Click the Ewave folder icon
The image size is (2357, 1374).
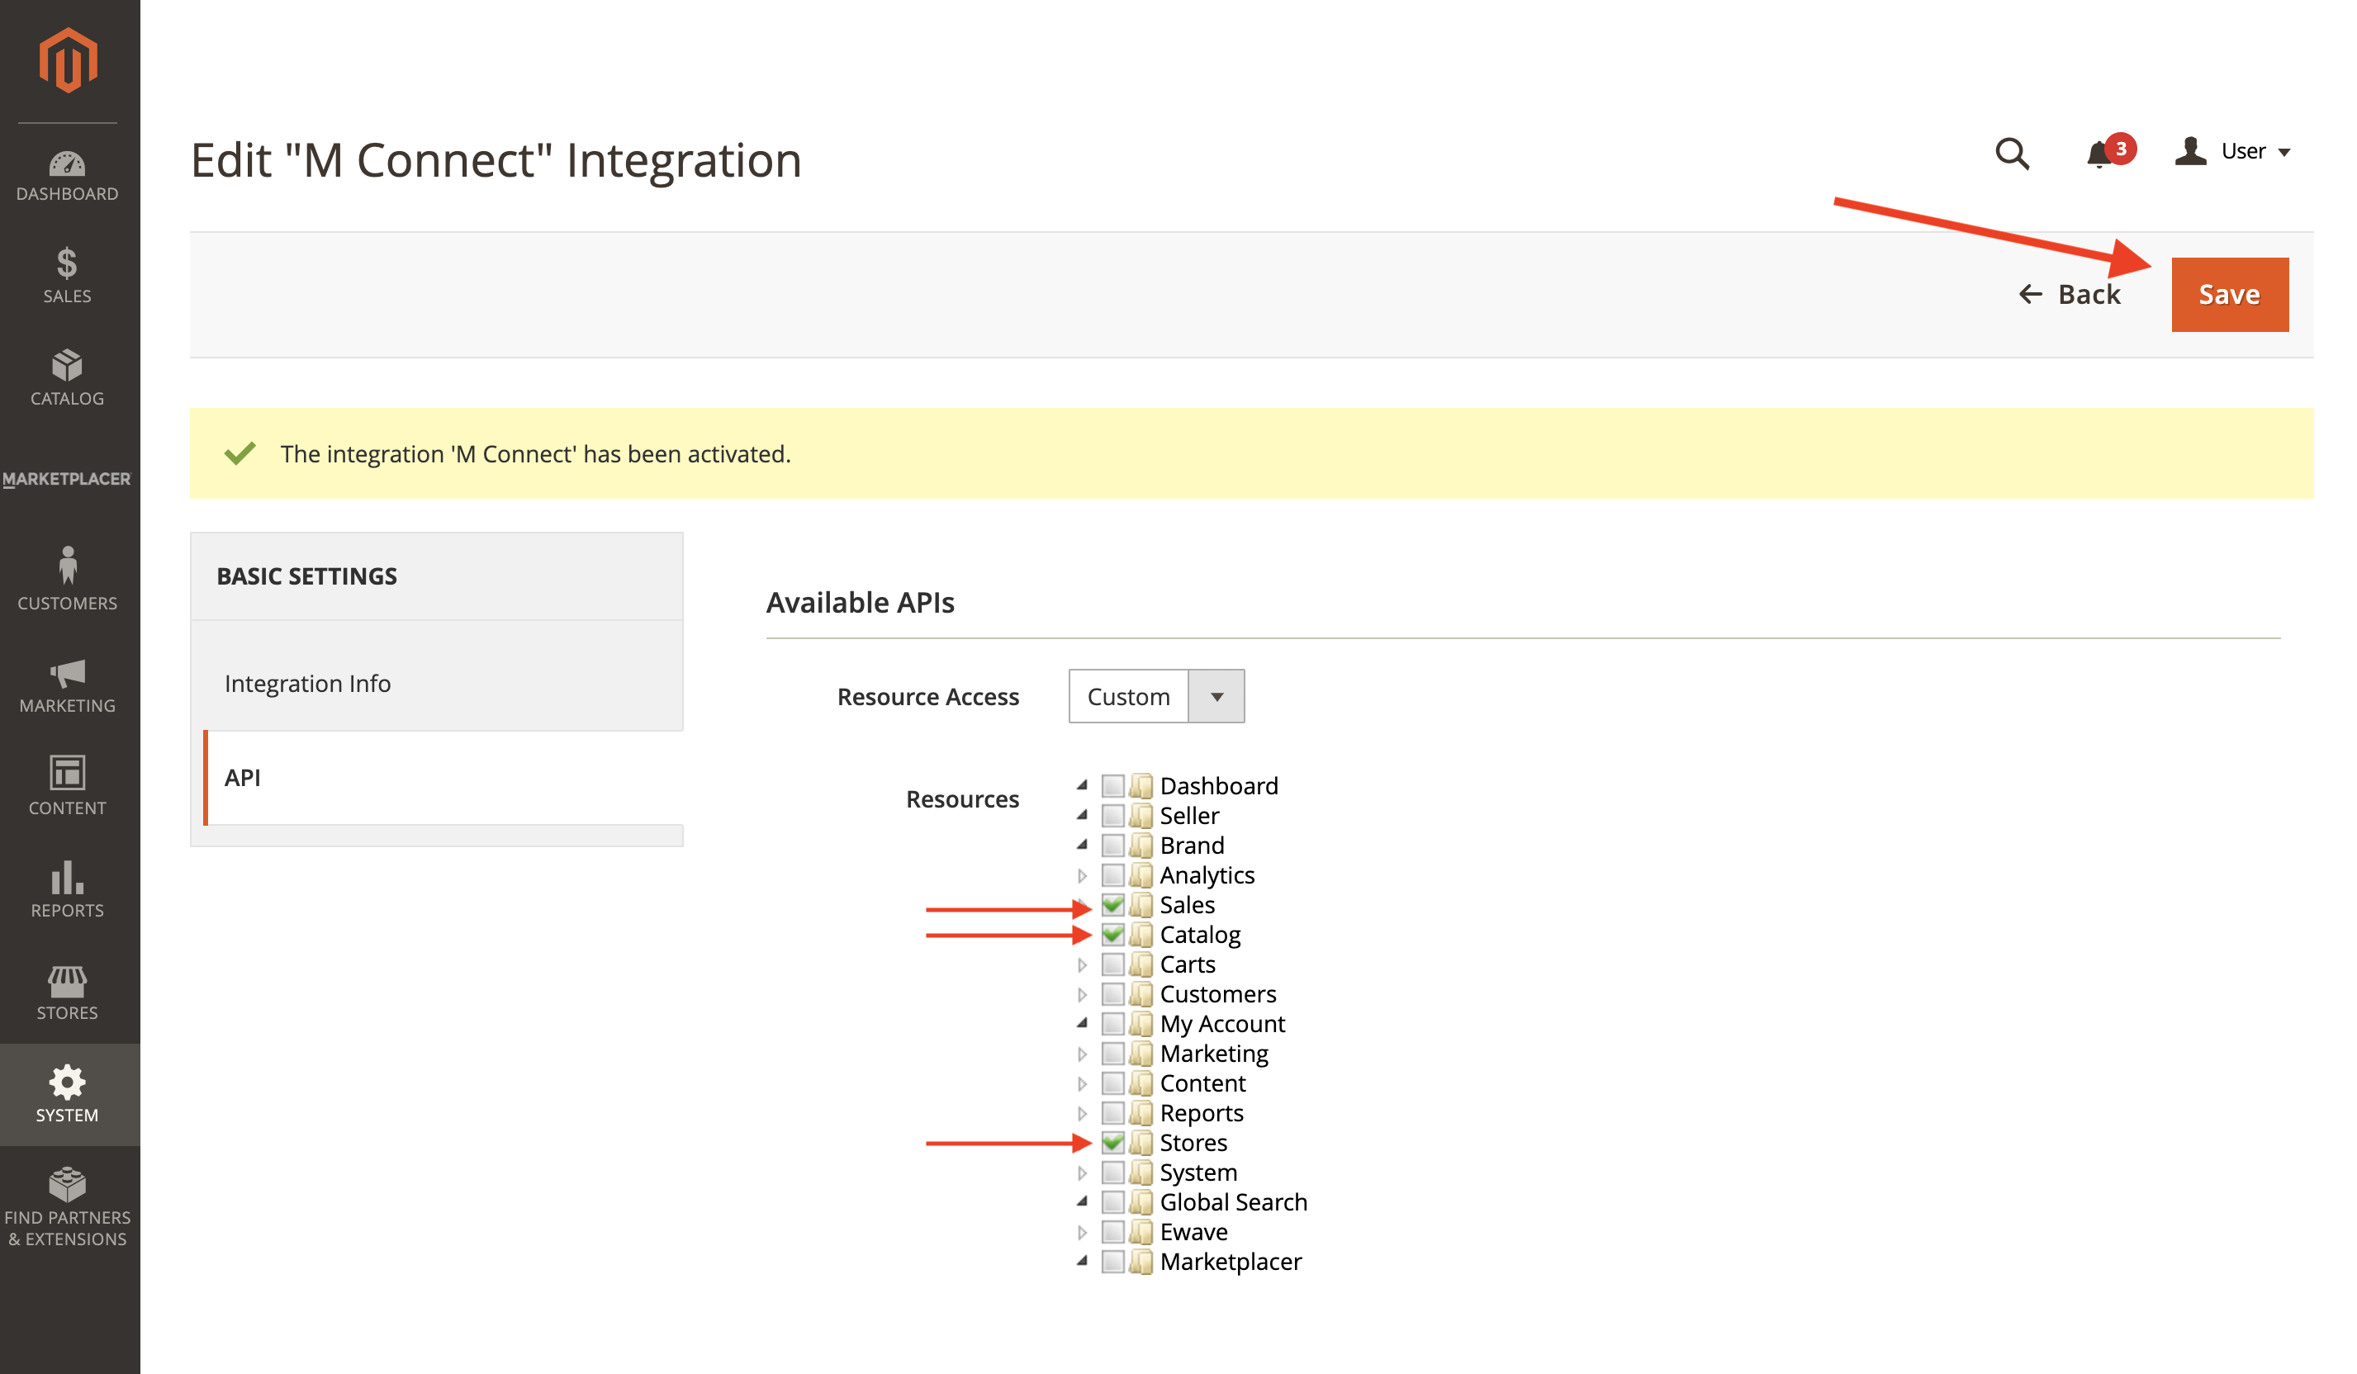click(1141, 1232)
